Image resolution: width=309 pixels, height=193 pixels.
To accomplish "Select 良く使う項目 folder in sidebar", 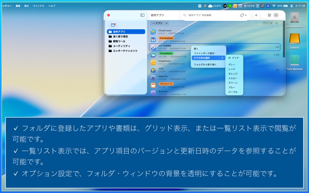I will coord(126,36).
